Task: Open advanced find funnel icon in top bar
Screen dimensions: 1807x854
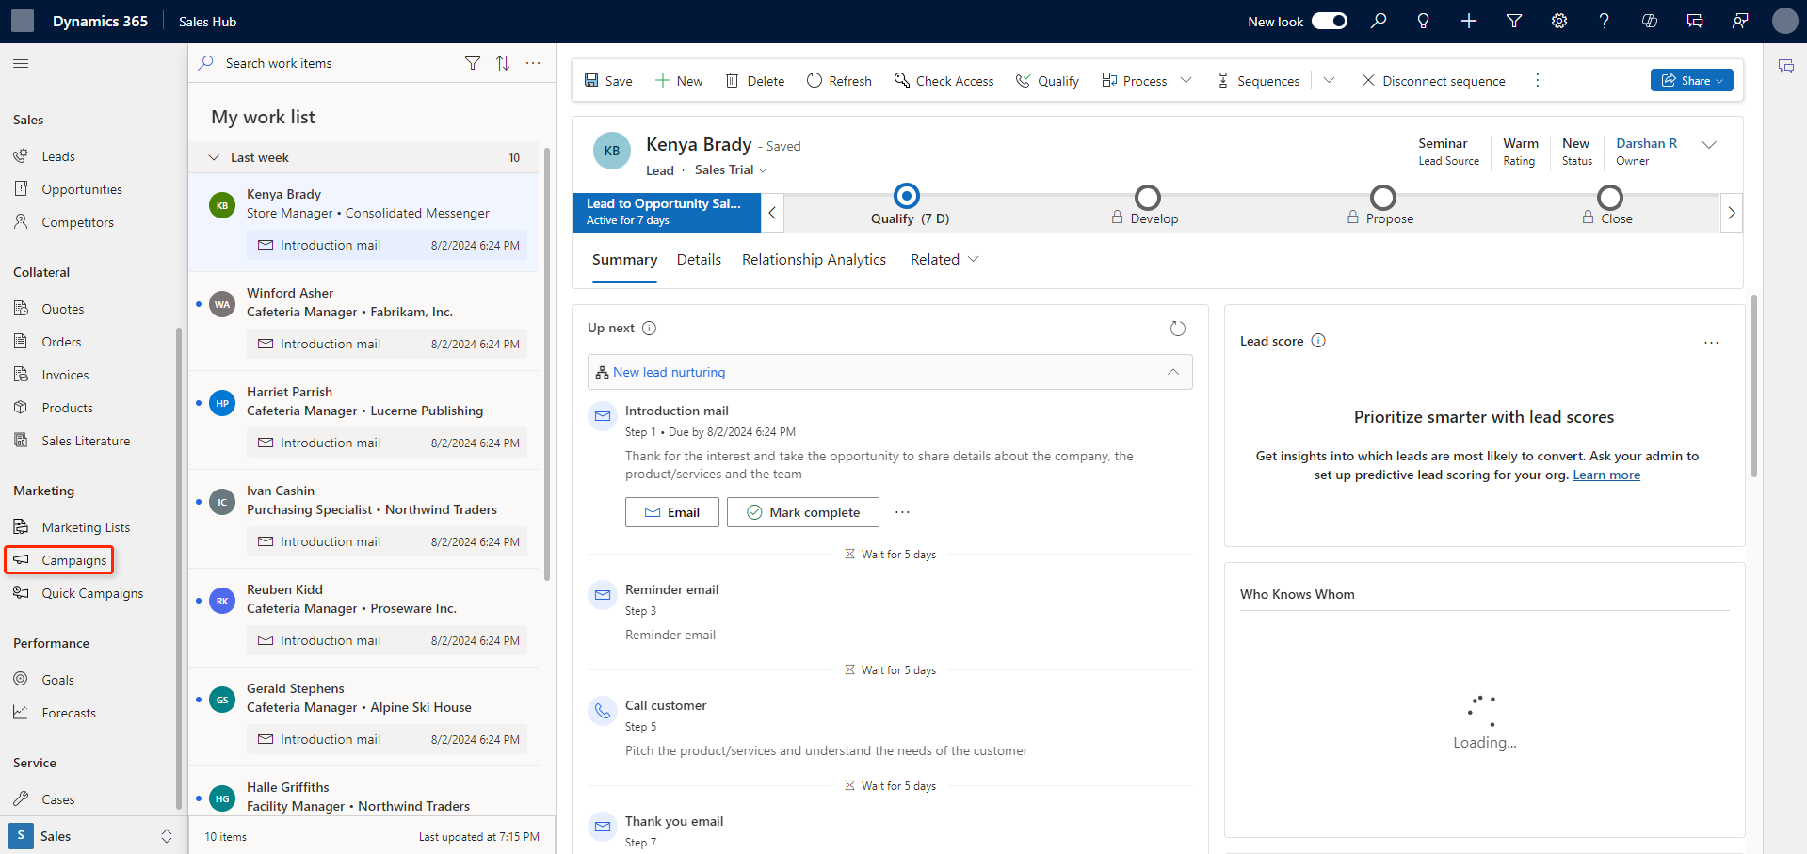Action: [1514, 21]
